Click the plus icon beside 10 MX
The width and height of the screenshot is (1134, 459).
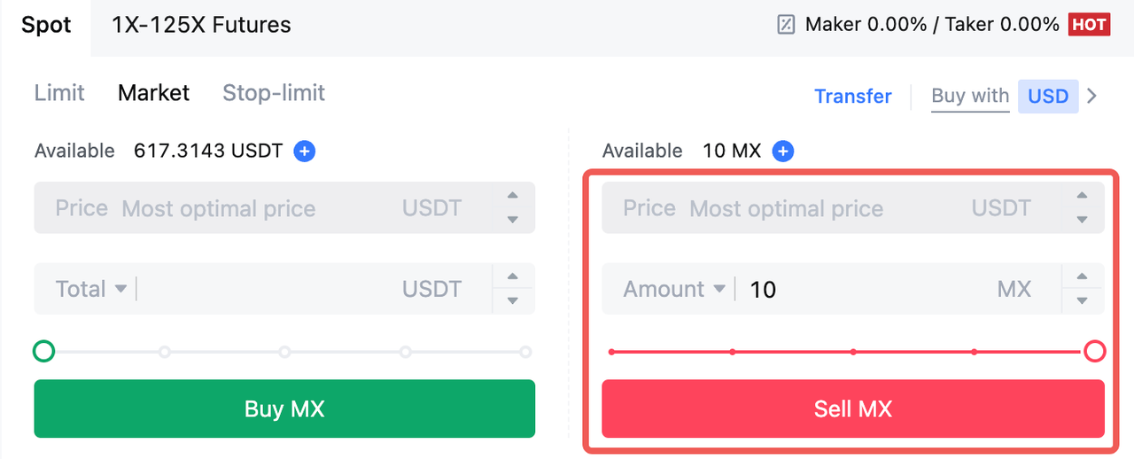782,152
